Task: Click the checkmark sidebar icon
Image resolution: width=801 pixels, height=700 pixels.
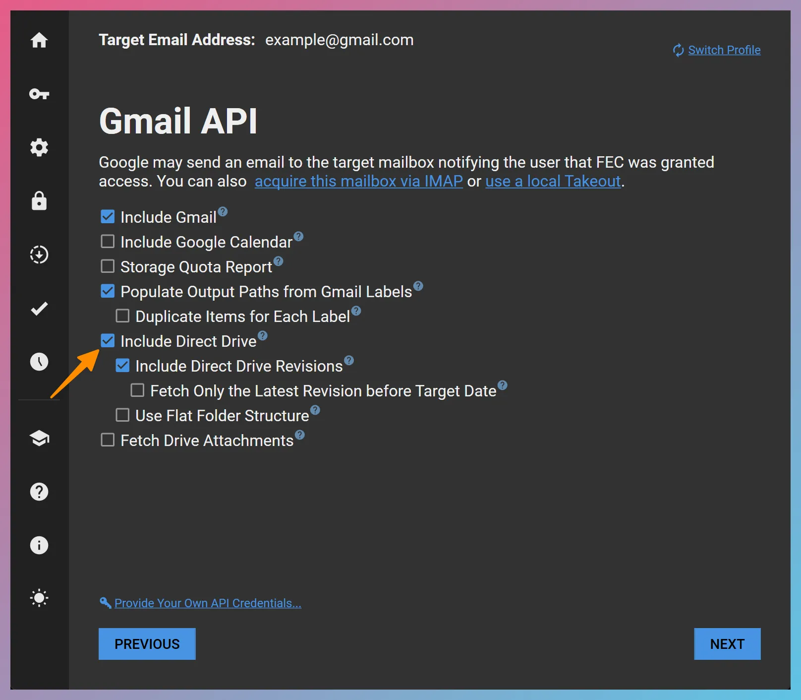Action: (x=39, y=308)
